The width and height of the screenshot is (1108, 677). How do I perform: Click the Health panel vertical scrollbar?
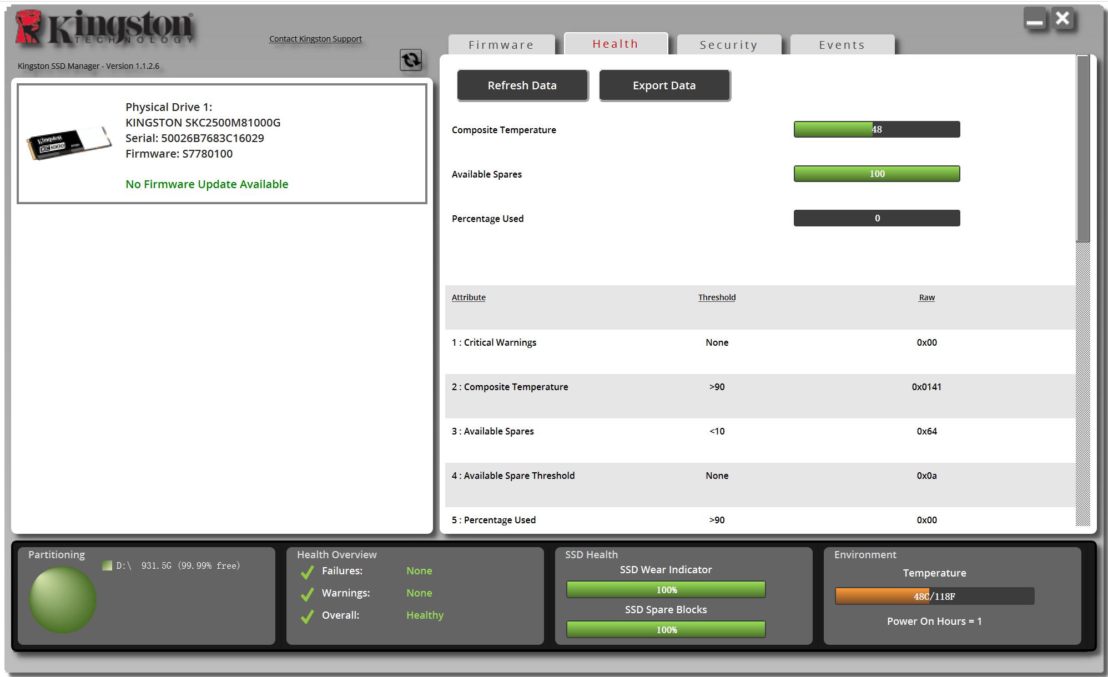point(1082,150)
